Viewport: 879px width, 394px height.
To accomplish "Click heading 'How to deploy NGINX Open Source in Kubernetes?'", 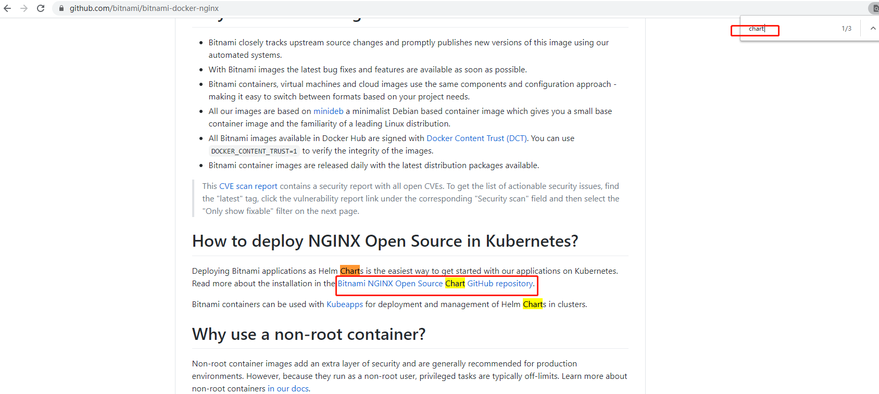I will point(385,241).
